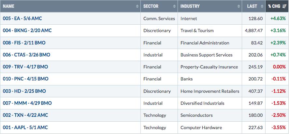The height and width of the screenshot is (134, 289).
Task: Open the 004 - BKNG - 2/20 AMC link
Action: 27,30
